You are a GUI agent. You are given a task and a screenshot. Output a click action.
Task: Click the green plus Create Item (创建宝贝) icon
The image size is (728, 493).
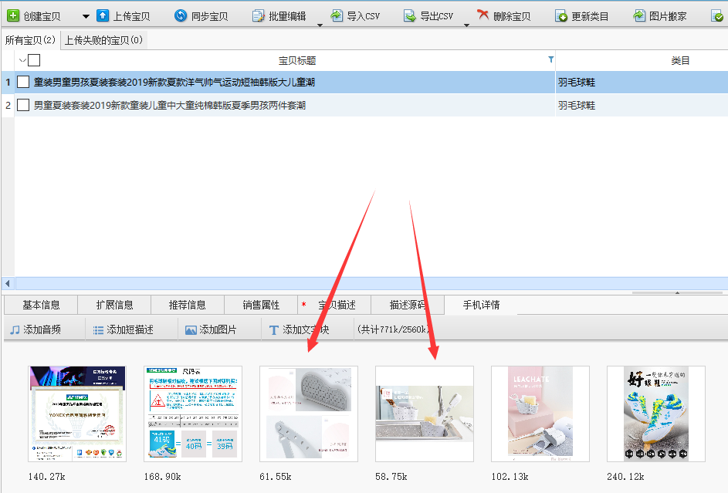coord(13,15)
